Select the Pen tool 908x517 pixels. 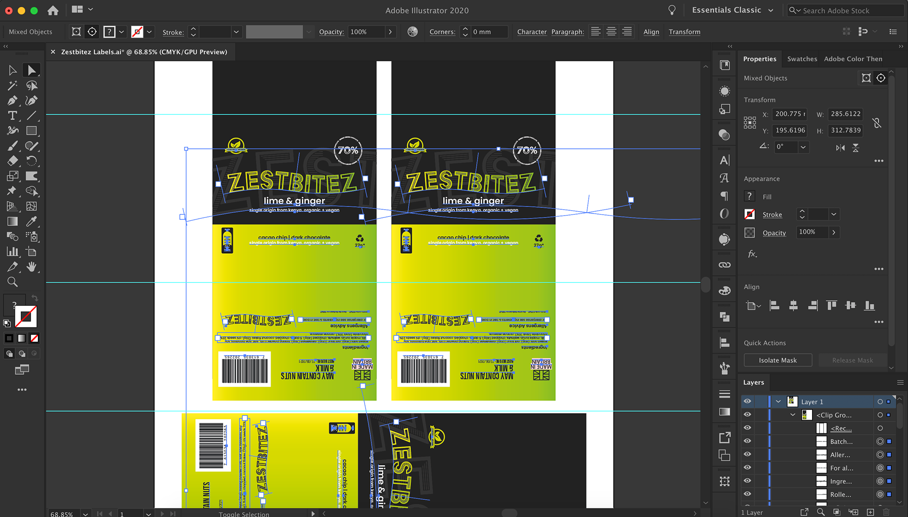[x=13, y=101]
